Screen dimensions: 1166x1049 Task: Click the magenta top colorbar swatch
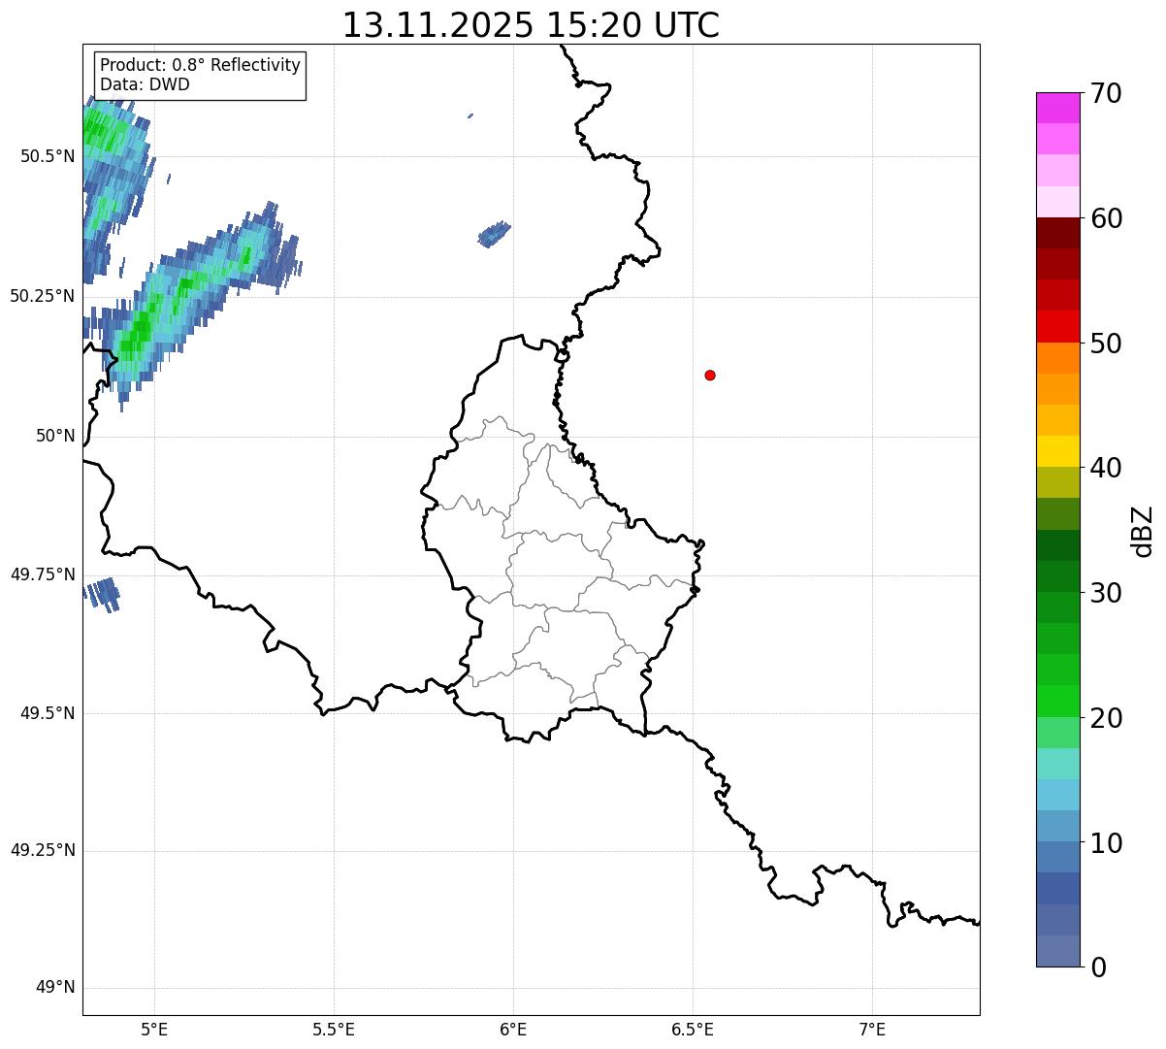[x=1057, y=108]
